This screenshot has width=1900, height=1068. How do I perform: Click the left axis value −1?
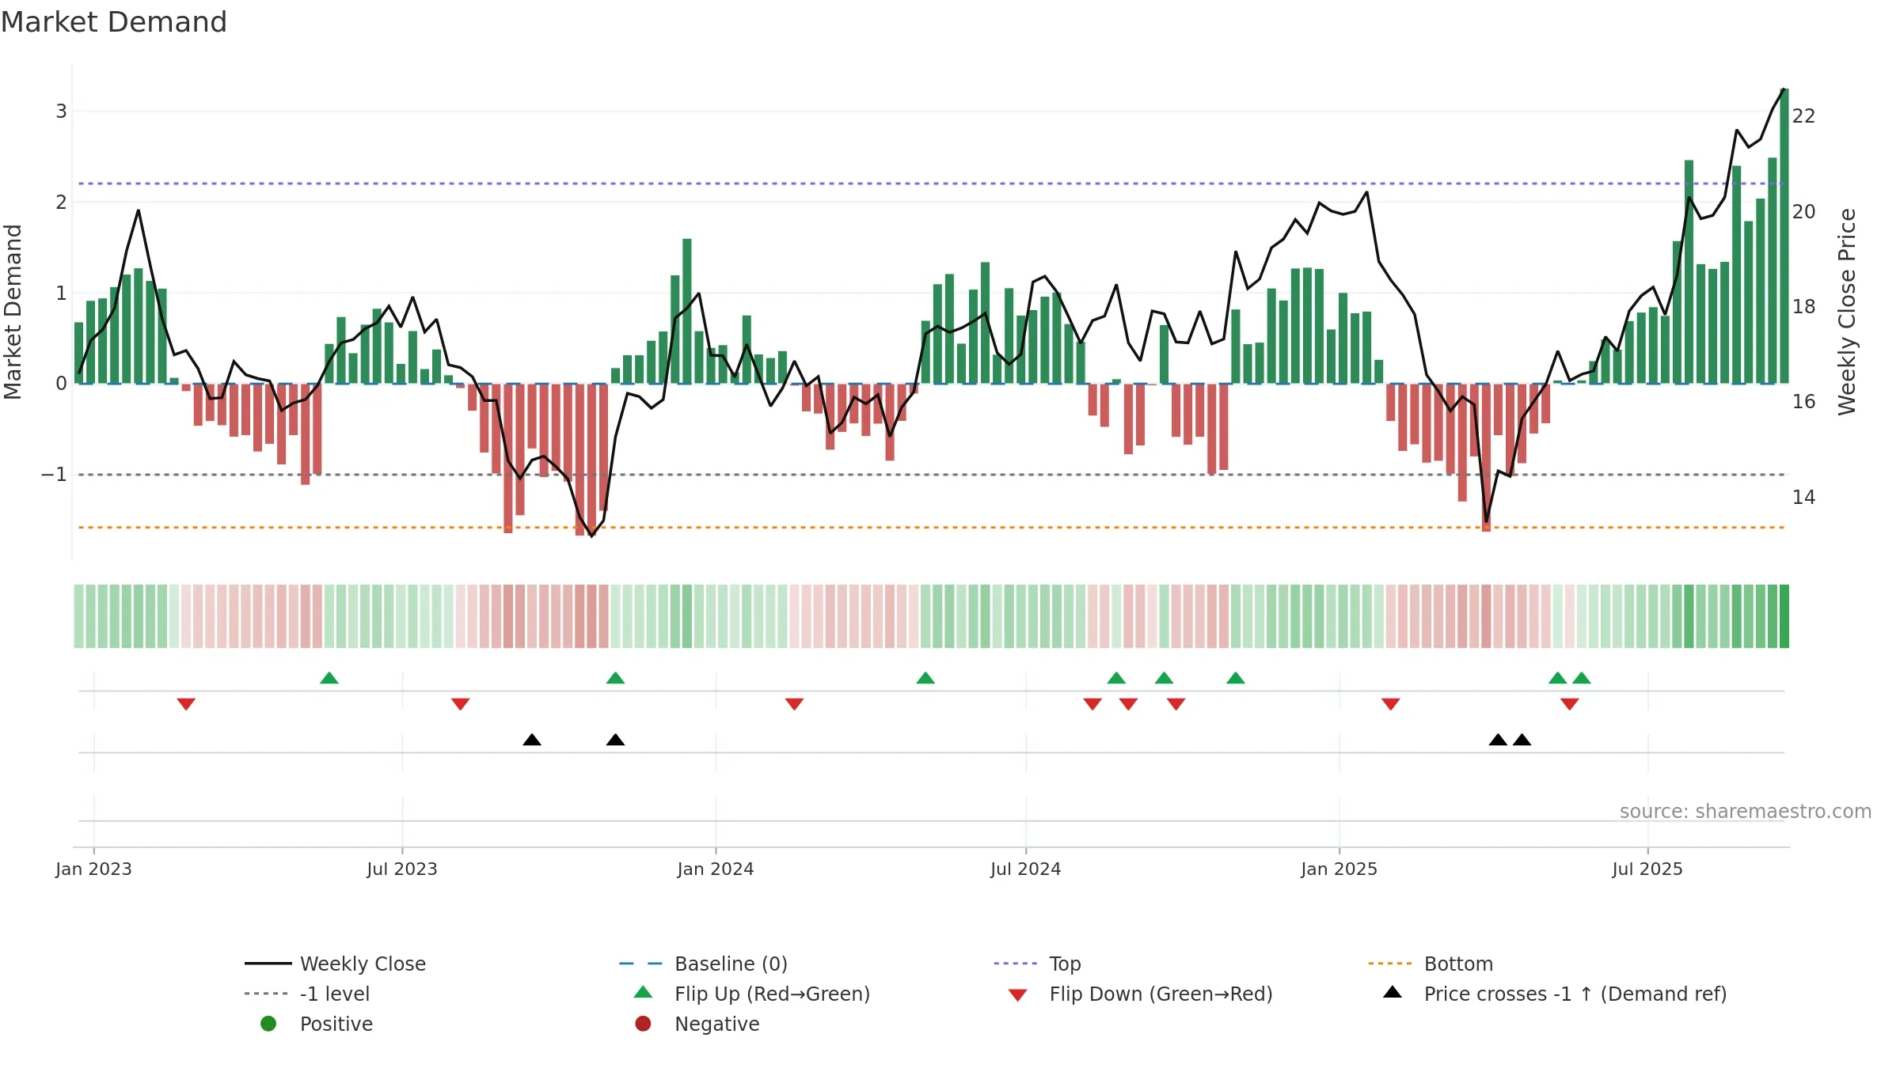pos(54,475)
